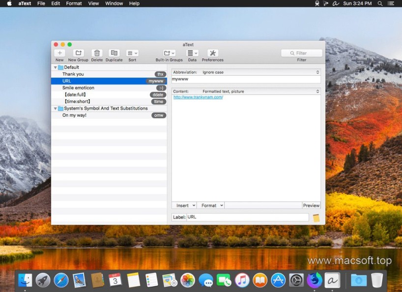This screenshot has width=402, height=292.
Task: Click the Delete trash icon
Action: (x=97, y=53)
